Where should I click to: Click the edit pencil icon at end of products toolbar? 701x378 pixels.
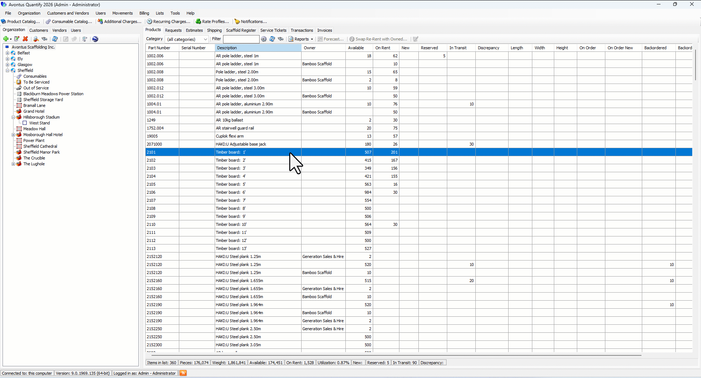click(x=415, y=39)
